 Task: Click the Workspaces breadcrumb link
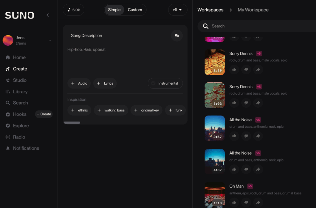[x=210, y=10]
